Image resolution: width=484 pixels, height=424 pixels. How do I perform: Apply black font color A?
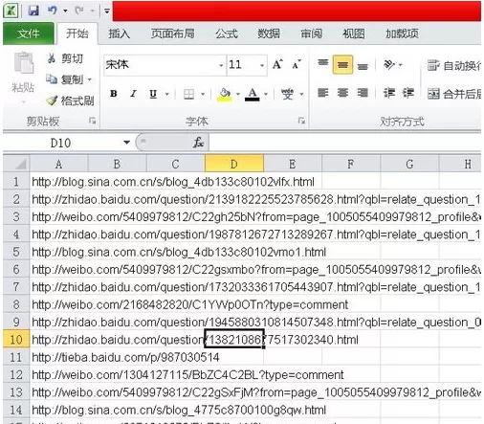[x=253, y=95]
